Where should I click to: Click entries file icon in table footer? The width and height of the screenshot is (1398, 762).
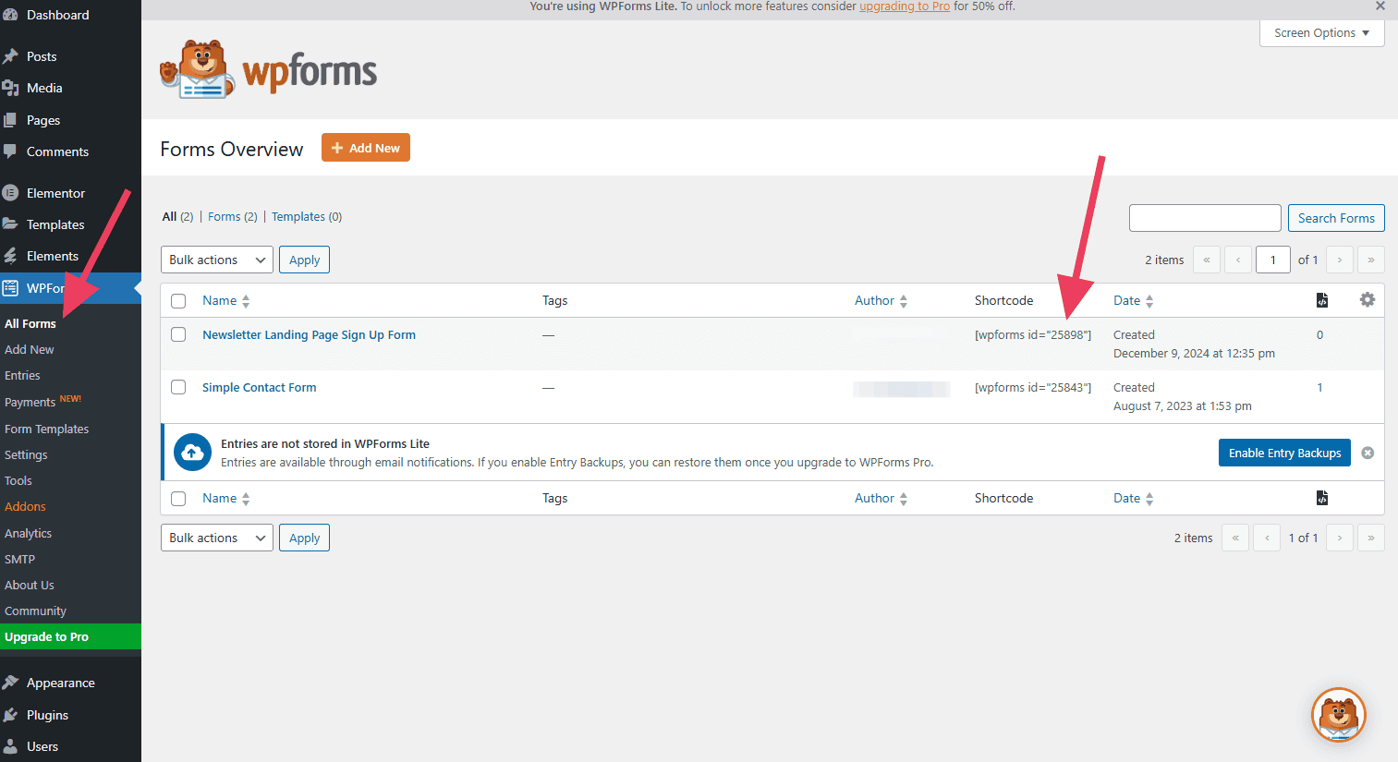click(1322, 498)
